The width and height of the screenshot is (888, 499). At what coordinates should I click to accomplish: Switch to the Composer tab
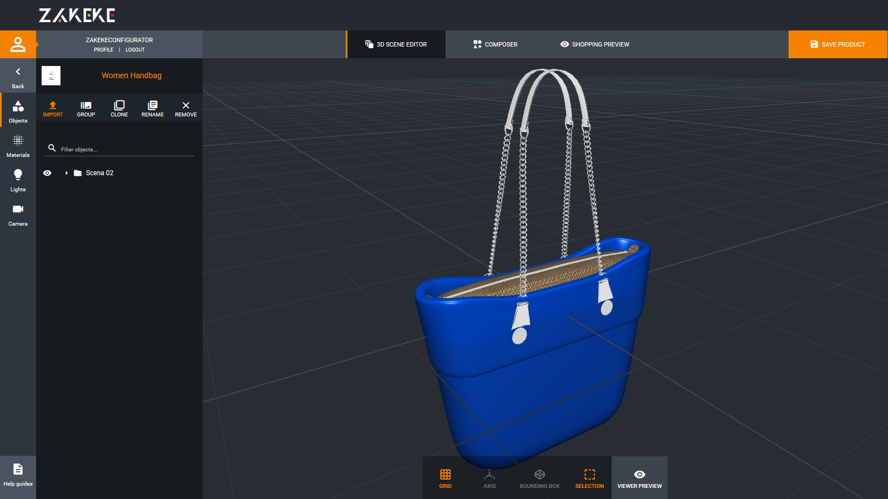(x=495, y=44)
